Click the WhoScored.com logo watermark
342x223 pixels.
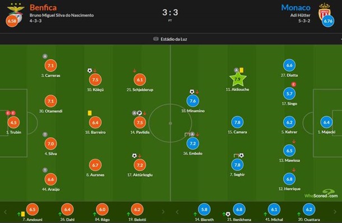[x=321, y=193]
